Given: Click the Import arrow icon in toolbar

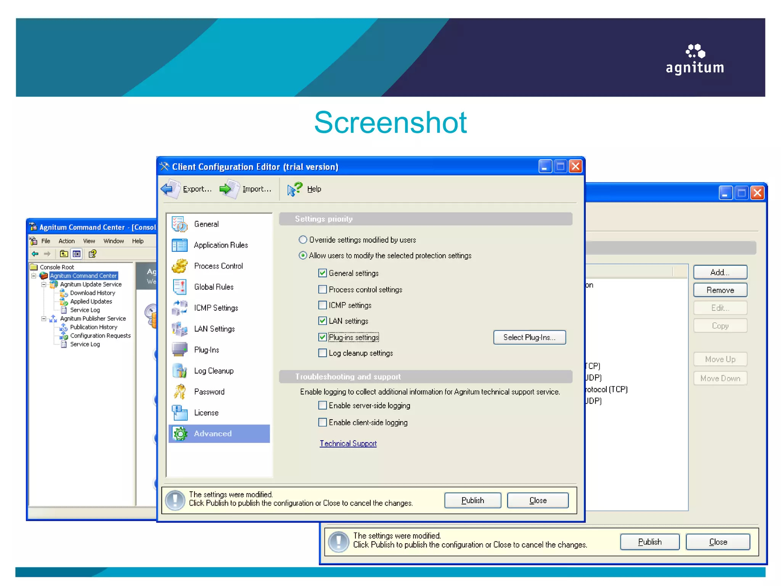Looking at the screenshot, I should click(x=230, y=189).
